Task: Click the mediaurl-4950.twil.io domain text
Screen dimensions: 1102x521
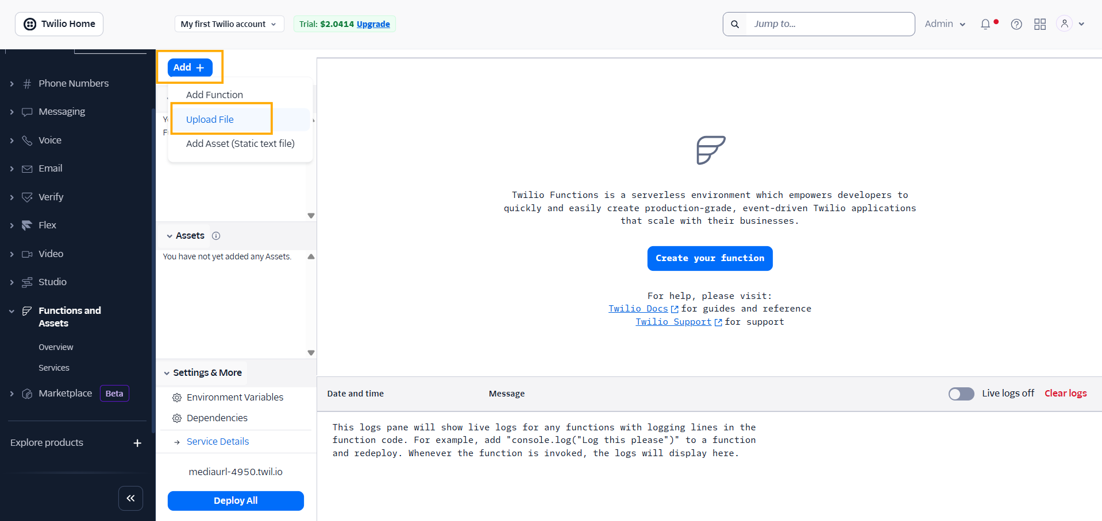Action: click(236, 472)
